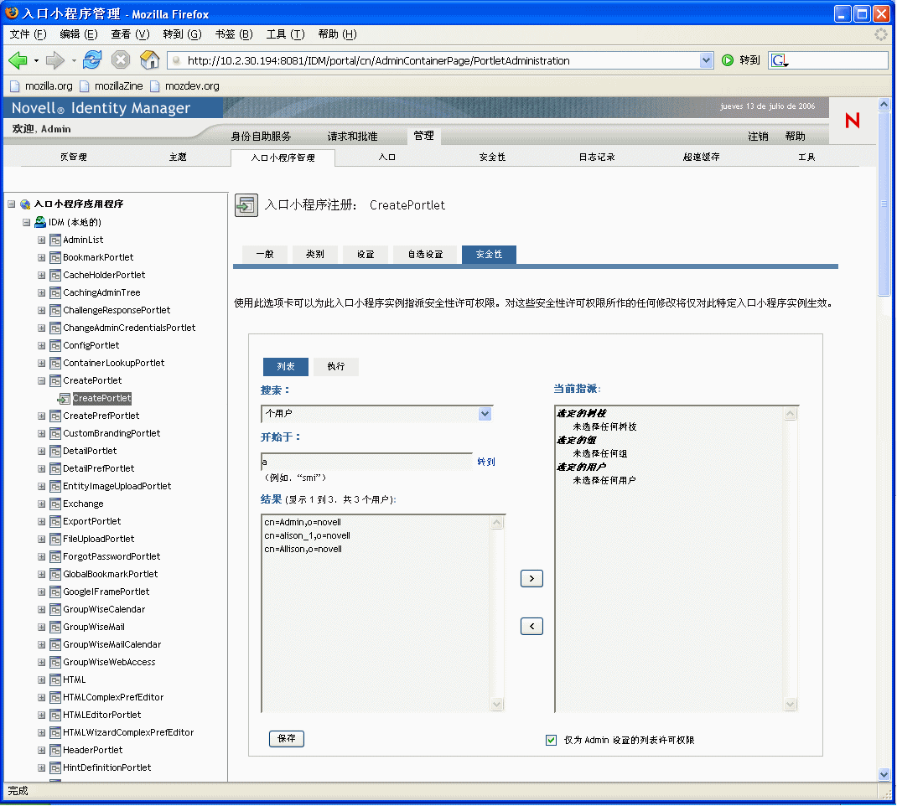Click the GroupWiseMail portlet icon
Image resolution: width=897 pixels, height=806 pixels.
55,628
